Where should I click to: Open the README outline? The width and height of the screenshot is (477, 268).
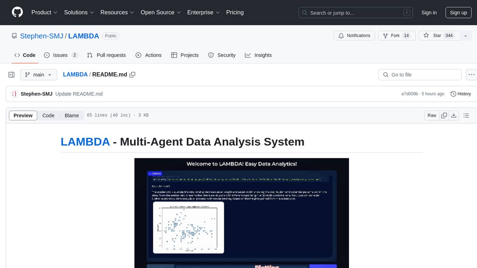[466, 115]
